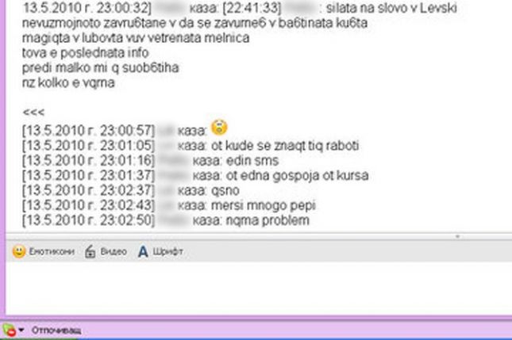Click the Skype status icon in status bar

[x=9, y=330]
